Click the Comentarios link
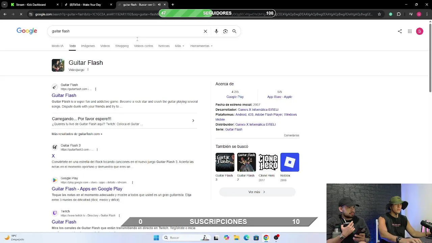 [x=292, y=135]
